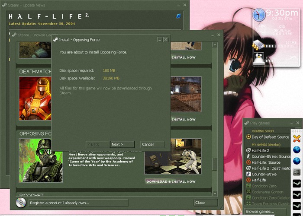
Task: Click the crossed-tools icon in the side dock
Action: point(297,138)
